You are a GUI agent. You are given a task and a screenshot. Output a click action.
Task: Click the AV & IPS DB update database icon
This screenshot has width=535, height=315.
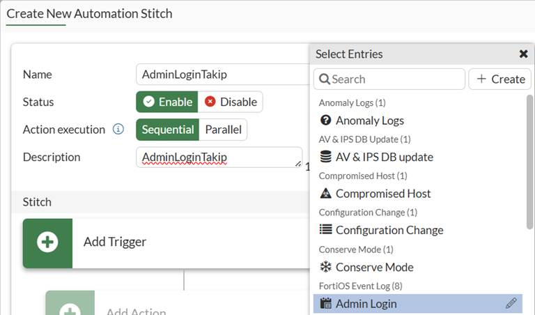(x=325, y=157)
